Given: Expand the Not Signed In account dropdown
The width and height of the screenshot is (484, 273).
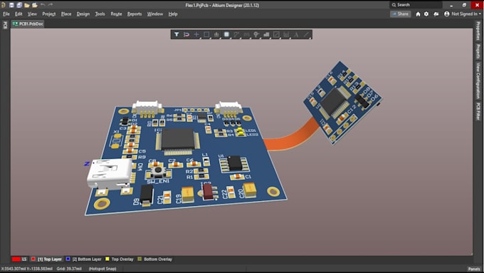Looking at the screenshot, I should (x=462, y=14).
